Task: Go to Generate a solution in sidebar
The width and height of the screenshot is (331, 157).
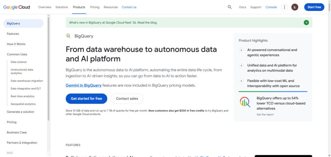Action: (x=20, y=112)
